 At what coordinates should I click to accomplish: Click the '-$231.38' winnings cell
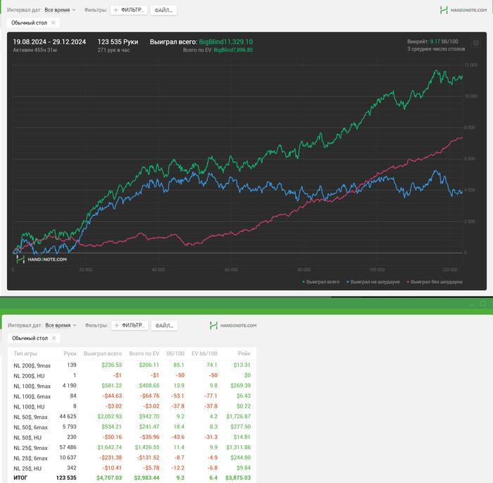[x=111, y=458]
